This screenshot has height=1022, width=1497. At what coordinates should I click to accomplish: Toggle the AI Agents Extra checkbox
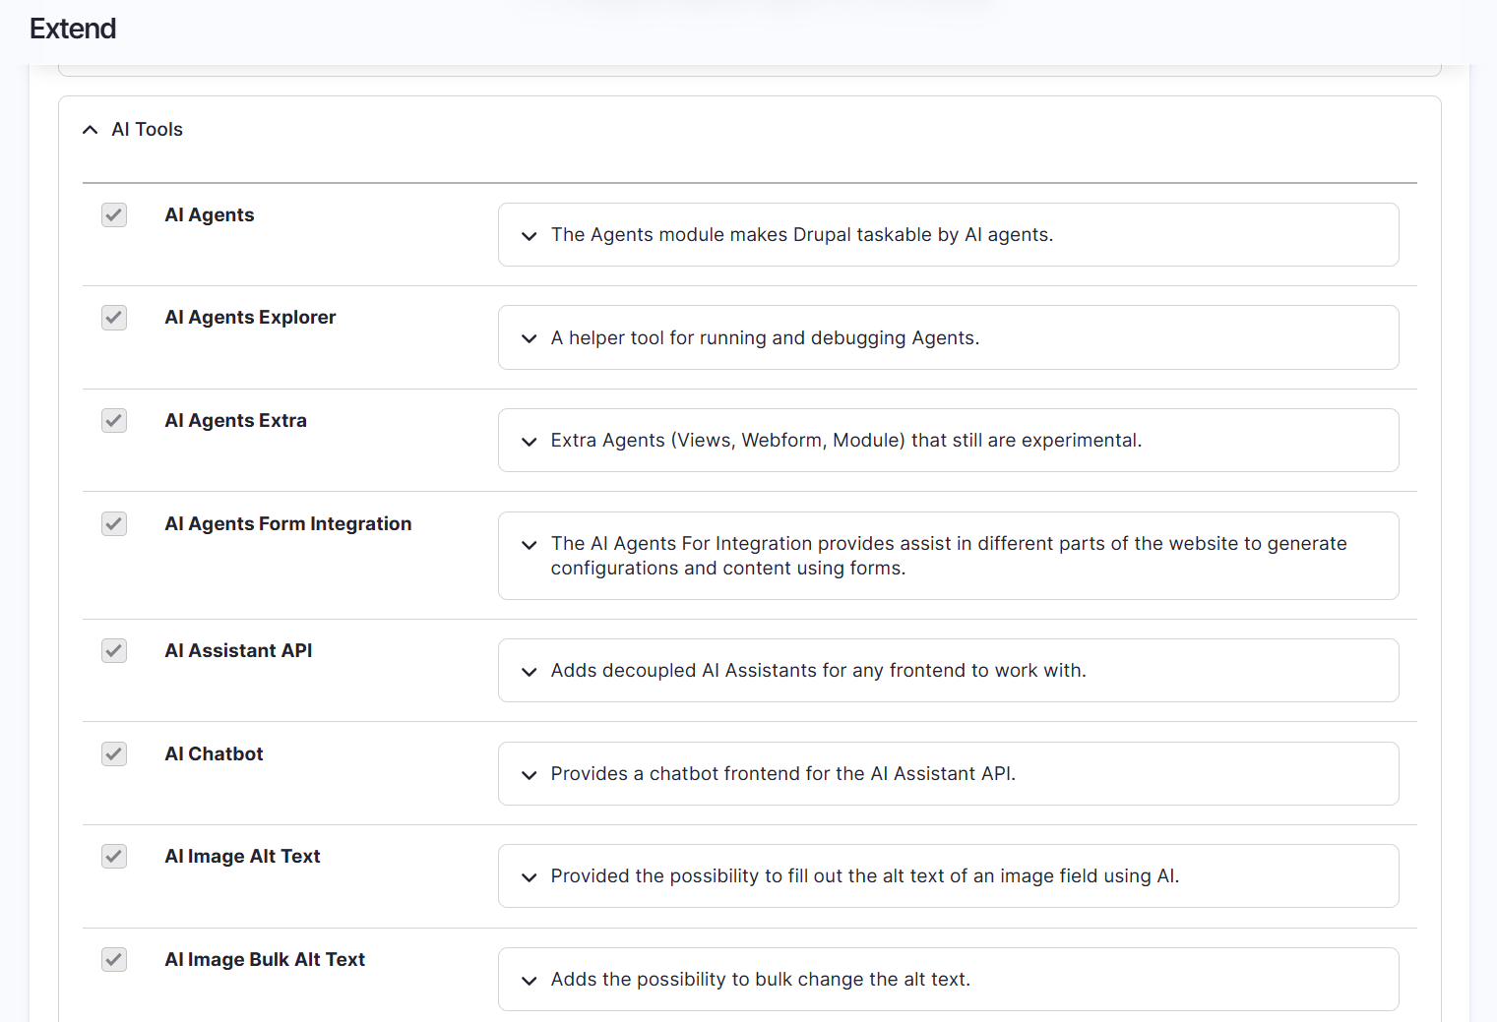pyautogui.click(x=114, y=420)
